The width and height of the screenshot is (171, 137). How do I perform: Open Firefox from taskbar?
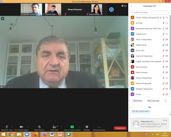coord(36,134)
